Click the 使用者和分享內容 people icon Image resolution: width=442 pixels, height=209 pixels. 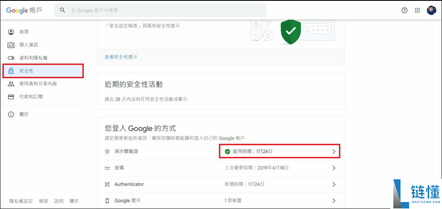11,84
